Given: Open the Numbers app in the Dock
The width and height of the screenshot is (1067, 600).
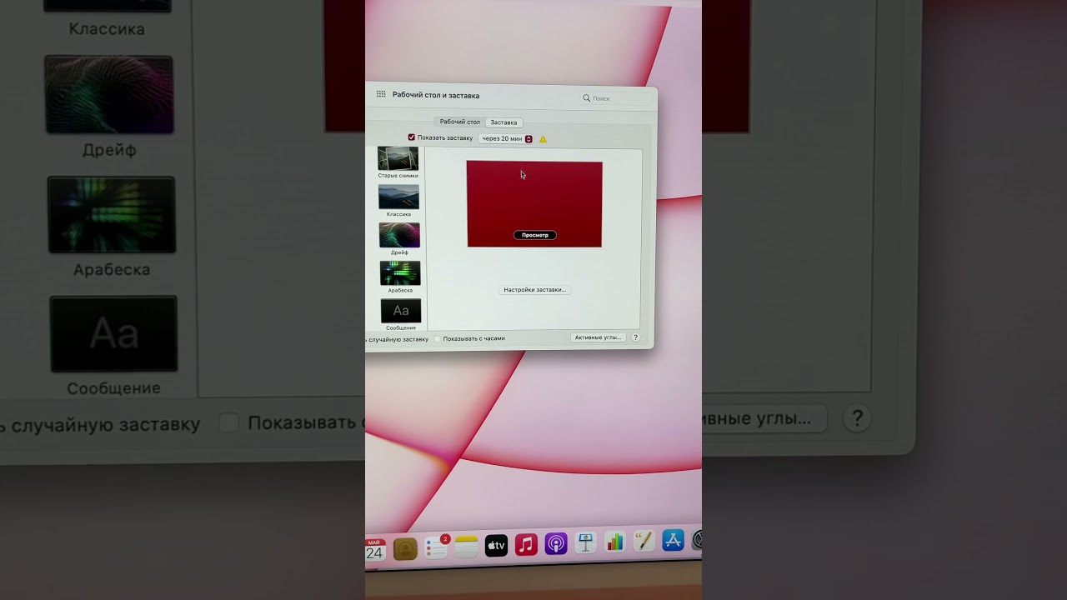Looking at the screenshot, I should click(614, 542).
